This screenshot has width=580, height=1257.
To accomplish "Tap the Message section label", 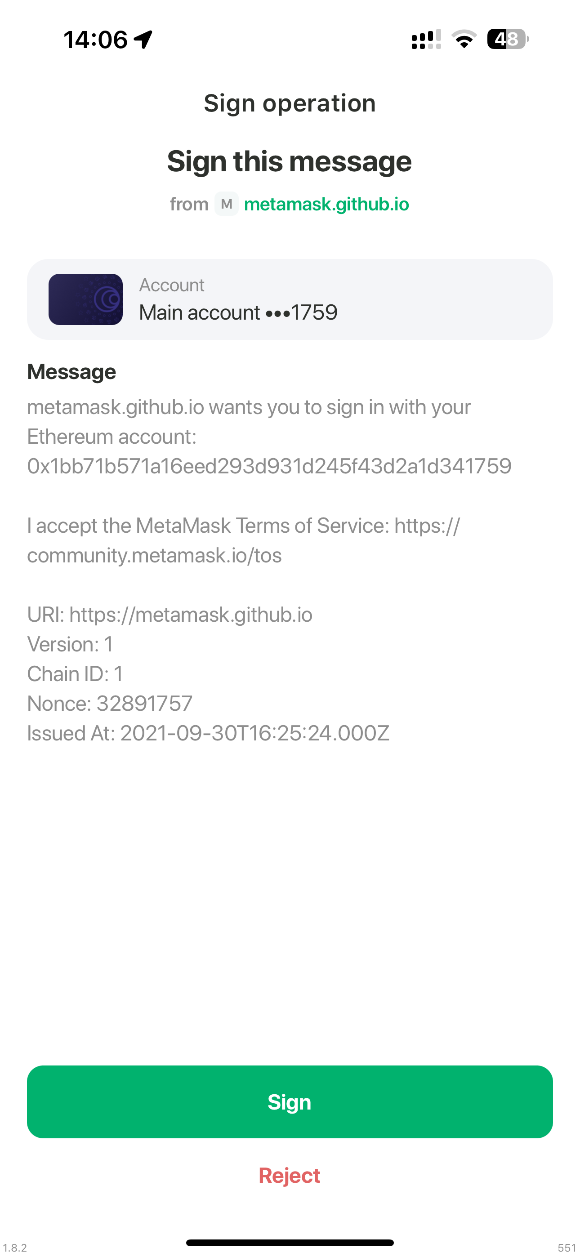I will pyautogui.click(x=72, y=372).
